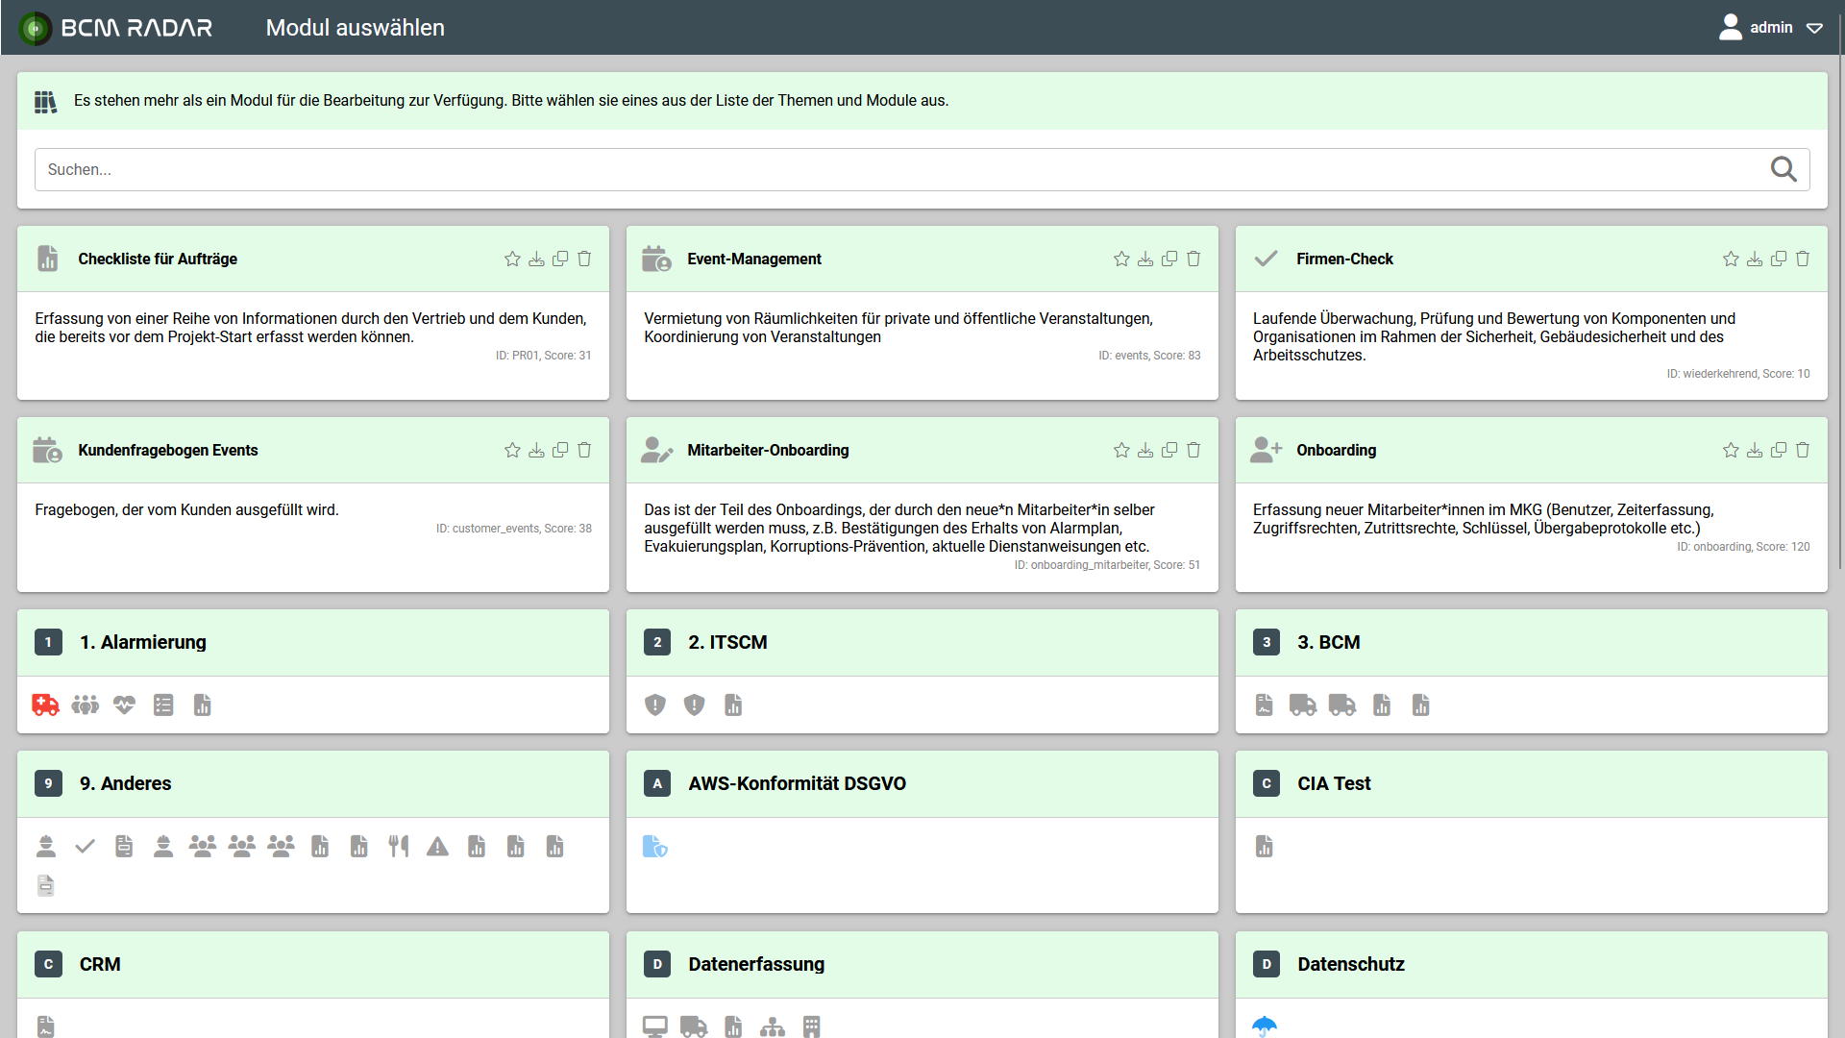Delete the Mitarbeiter-Onboarding module with the trash icon
The width and height of the screenshot is (1845, 1038).
(1193, 451)
